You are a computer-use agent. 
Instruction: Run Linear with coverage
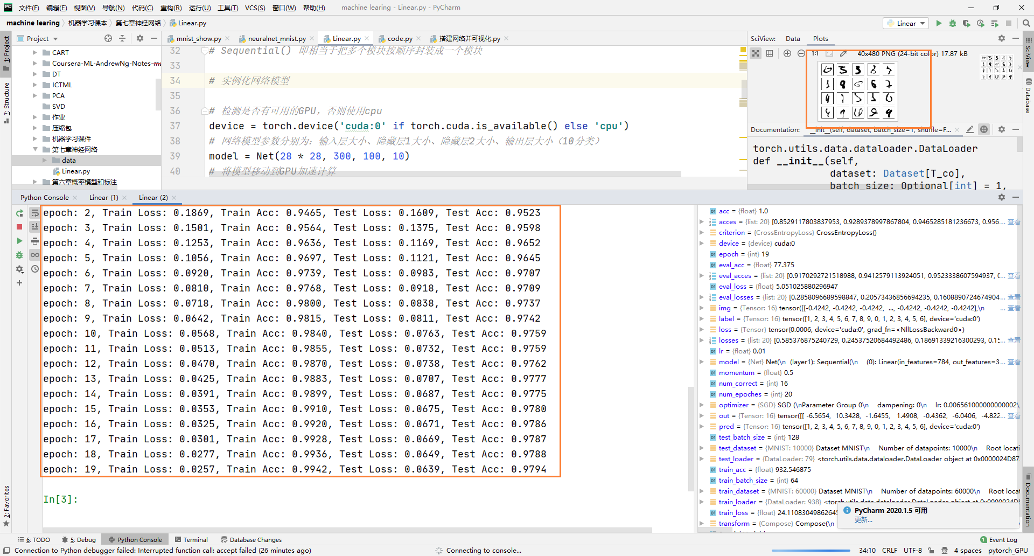pyautogui.click(x=967, y=23)
